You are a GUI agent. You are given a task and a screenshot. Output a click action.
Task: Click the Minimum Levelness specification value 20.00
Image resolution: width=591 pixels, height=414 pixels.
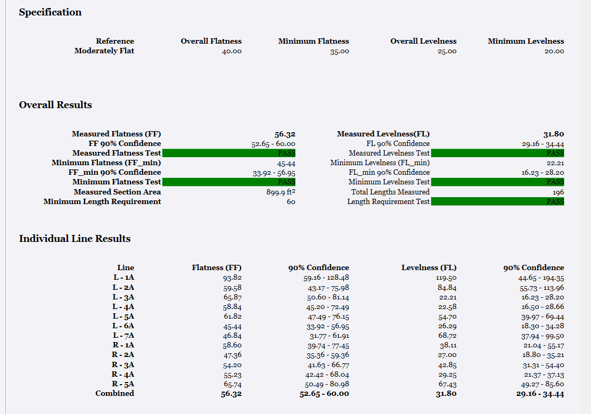[x=554, y=51]
